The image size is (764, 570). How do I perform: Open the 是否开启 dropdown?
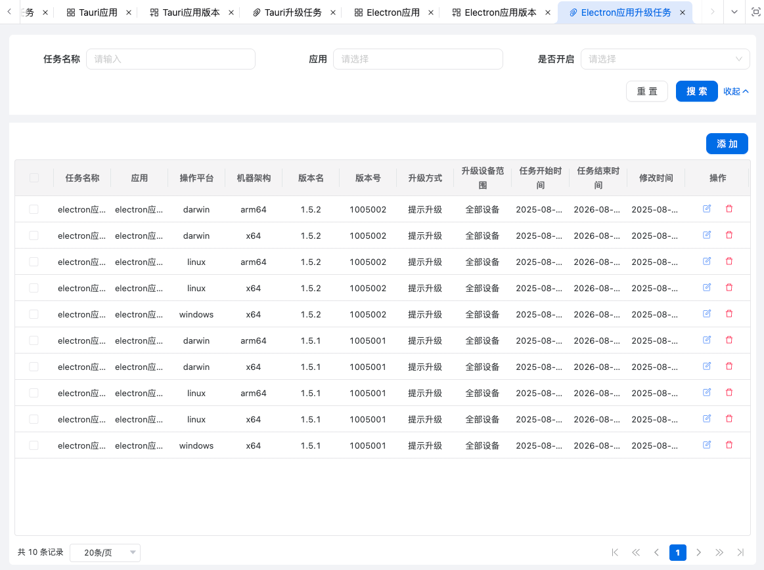[665, 59]
